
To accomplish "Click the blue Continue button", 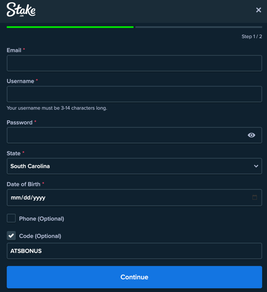I will (134, 277).
